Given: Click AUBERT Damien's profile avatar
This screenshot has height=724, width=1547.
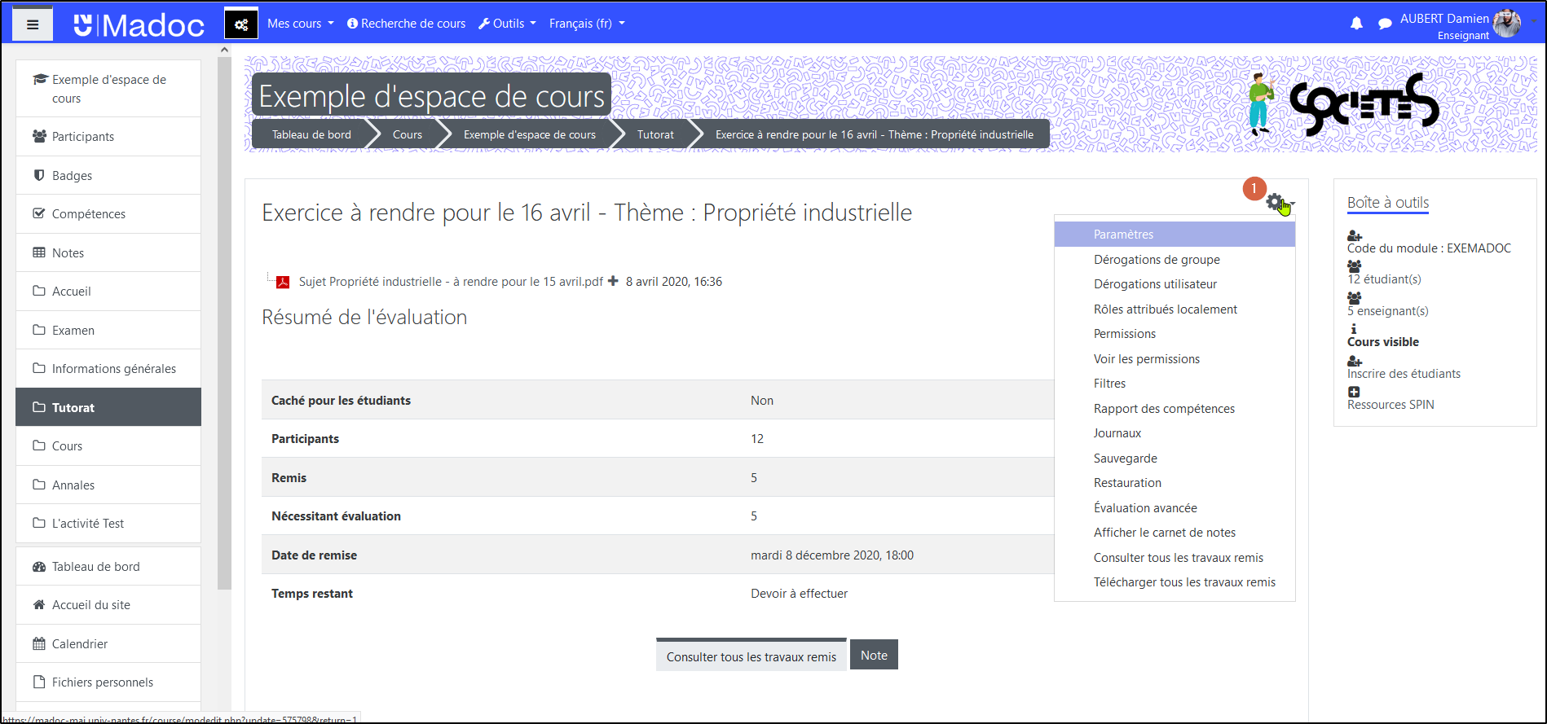Looking at the screenshot, I should (x=1506, y=24).
